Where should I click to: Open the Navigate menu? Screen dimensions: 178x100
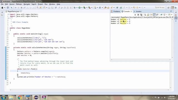pos(27,4)
